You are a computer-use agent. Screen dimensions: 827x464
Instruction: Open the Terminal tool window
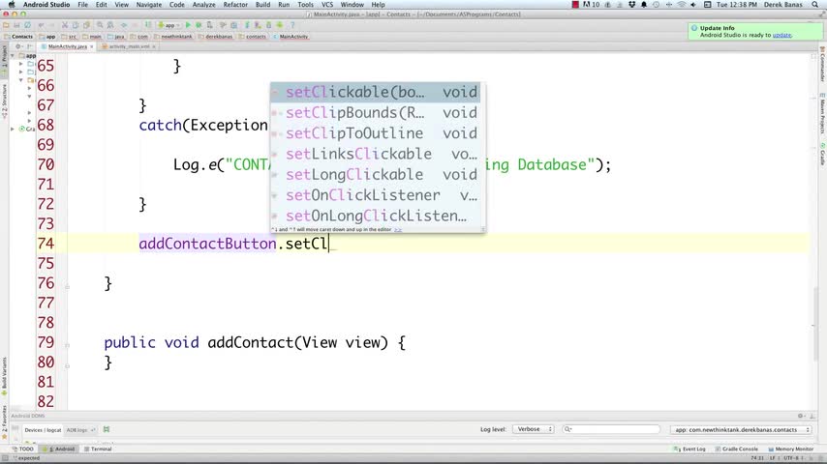point(98,449)
